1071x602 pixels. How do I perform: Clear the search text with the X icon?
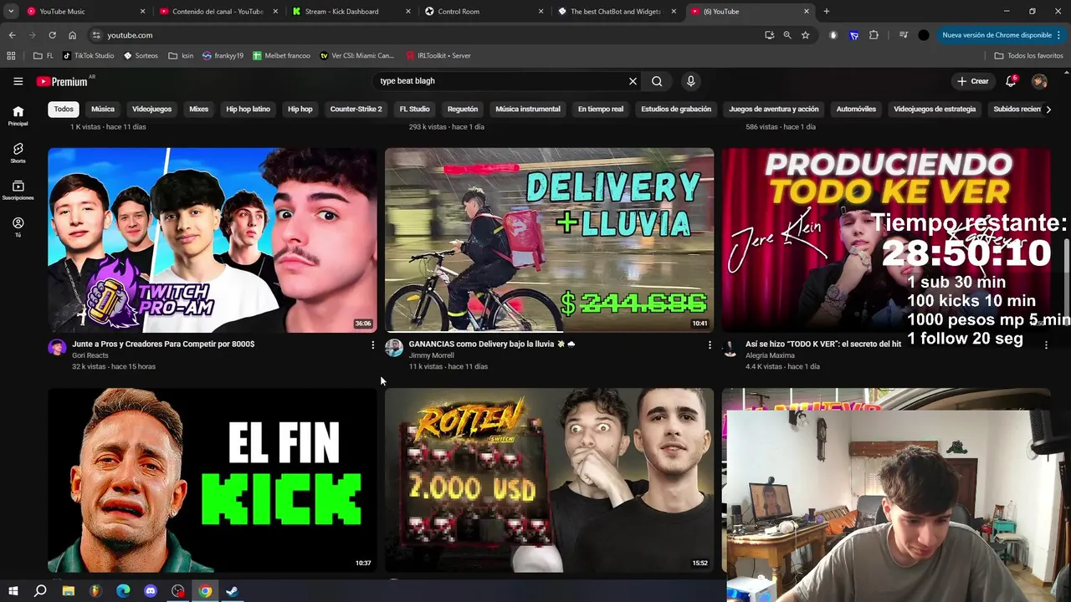(x=633, y=81)
